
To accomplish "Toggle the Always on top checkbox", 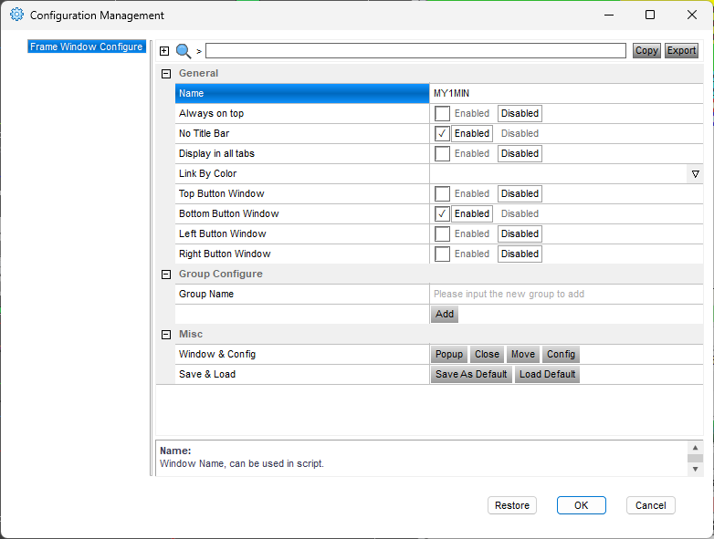I will coord(442,114).
